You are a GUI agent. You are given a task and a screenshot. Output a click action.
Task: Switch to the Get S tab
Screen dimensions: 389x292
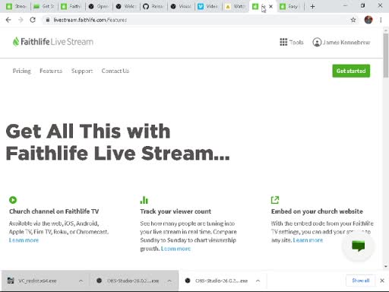44,7
